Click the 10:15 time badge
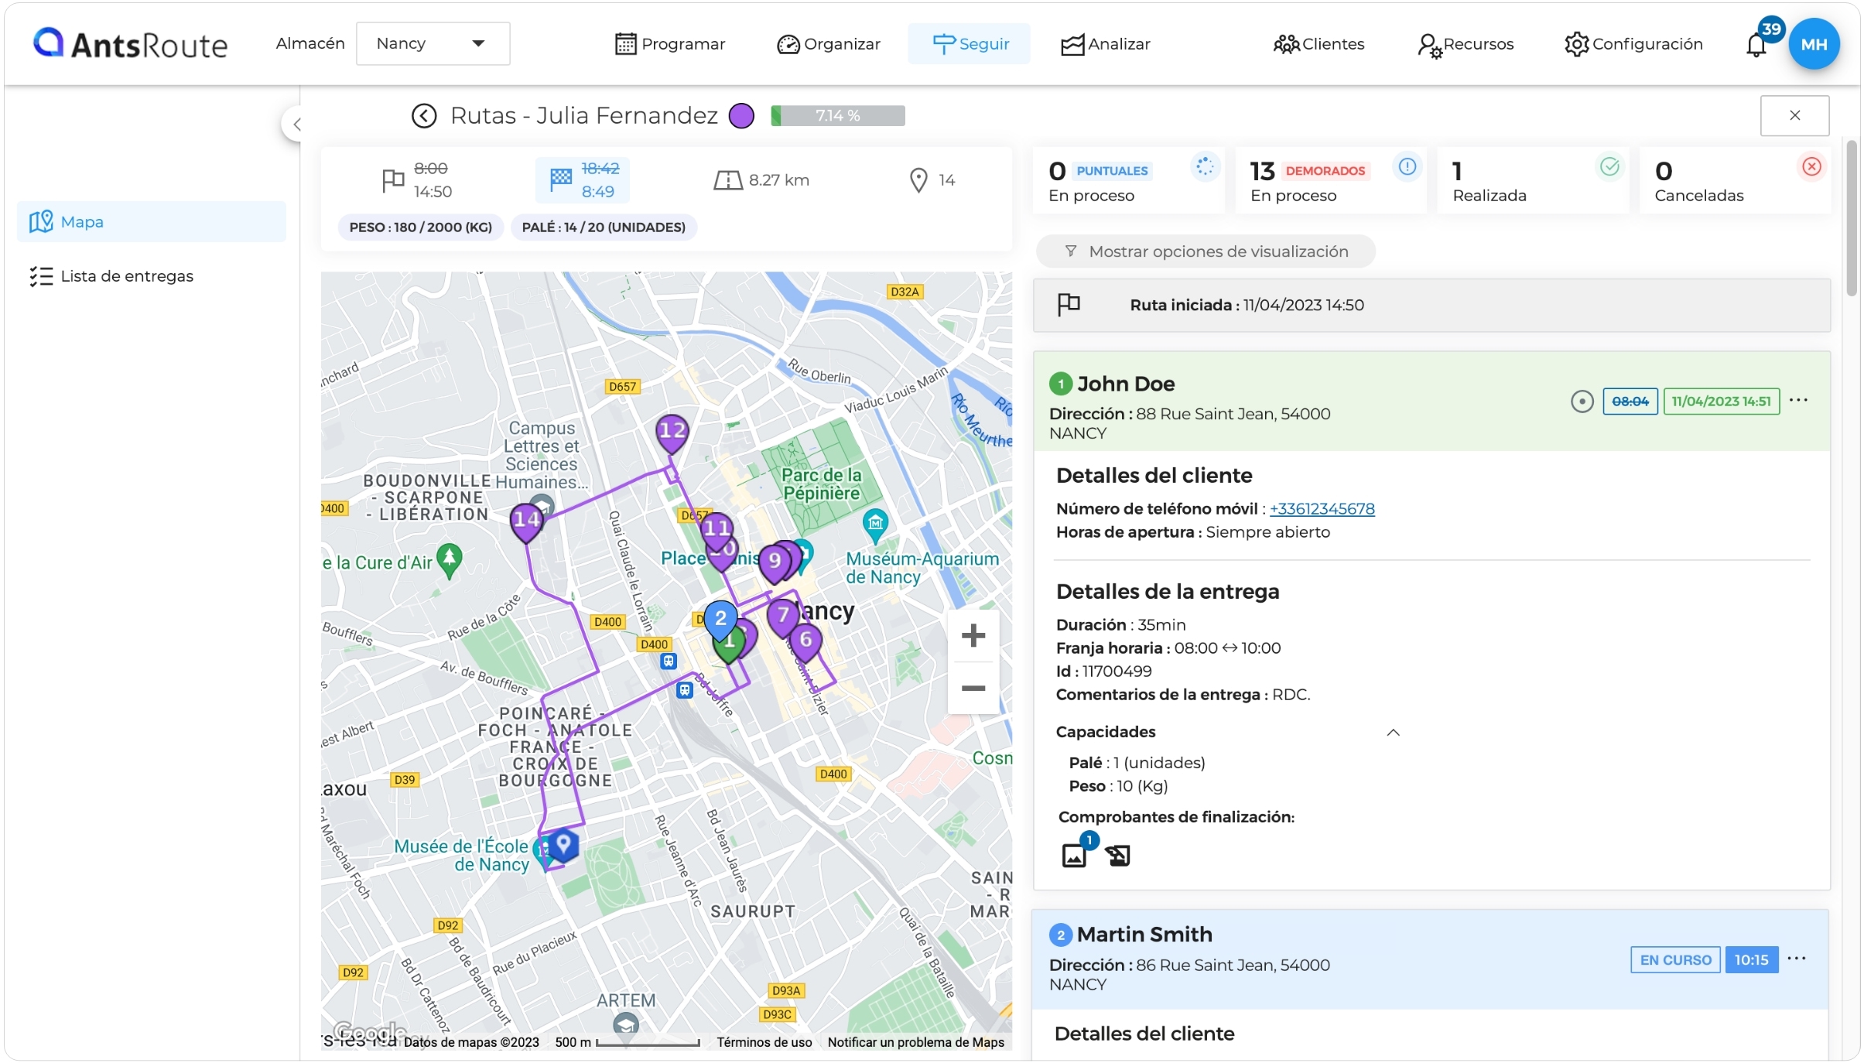This screenshot has width=1864, height=1063. 1751,960
